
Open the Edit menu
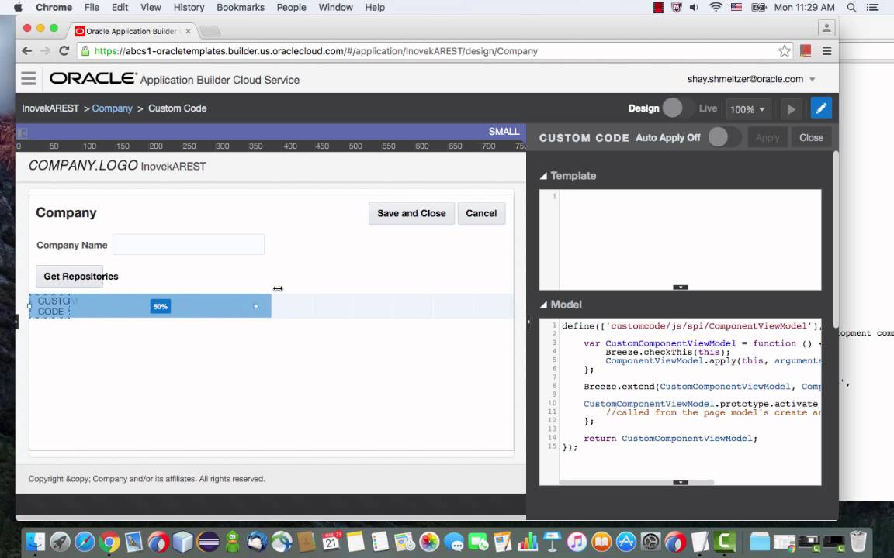tap(120, 8)
